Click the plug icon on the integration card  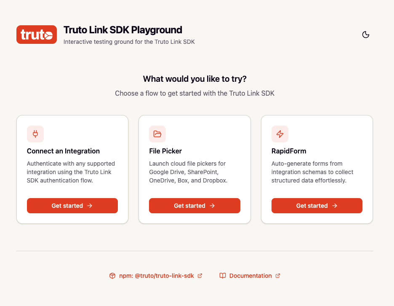pos(35,134)
